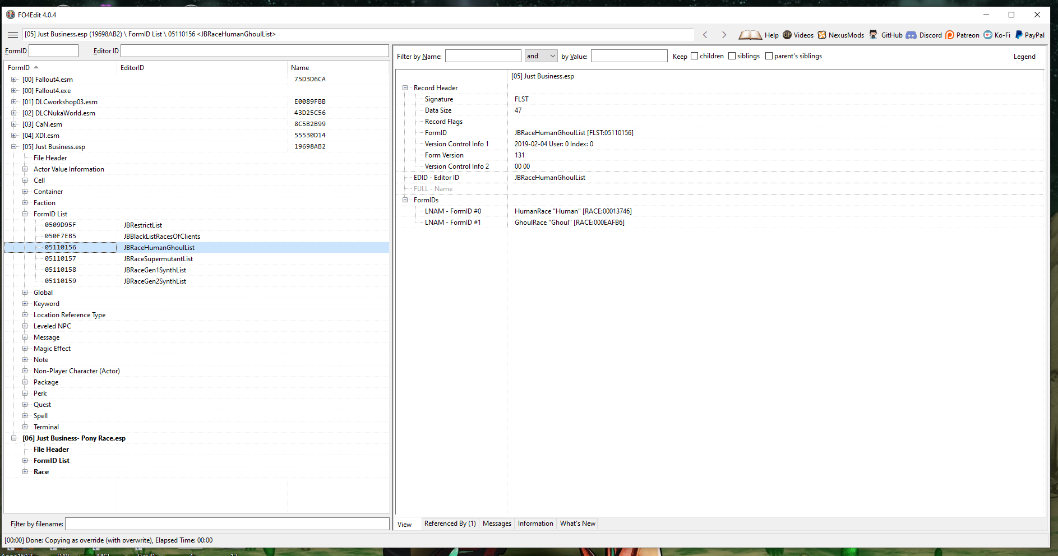
Task: Expand the Quest group
Action: coord(25,405)
